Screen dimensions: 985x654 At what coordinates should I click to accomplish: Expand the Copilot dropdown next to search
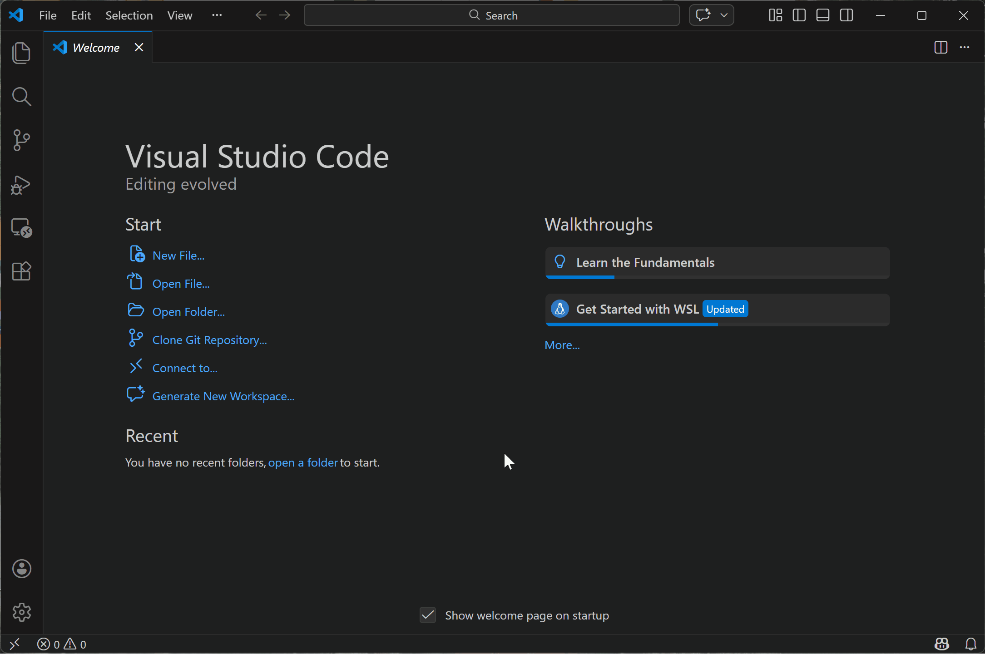click(x=724, y=15)
